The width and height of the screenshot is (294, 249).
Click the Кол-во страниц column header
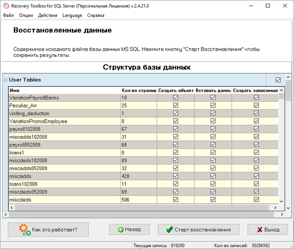pyautogui.click(x=139, y=90)
